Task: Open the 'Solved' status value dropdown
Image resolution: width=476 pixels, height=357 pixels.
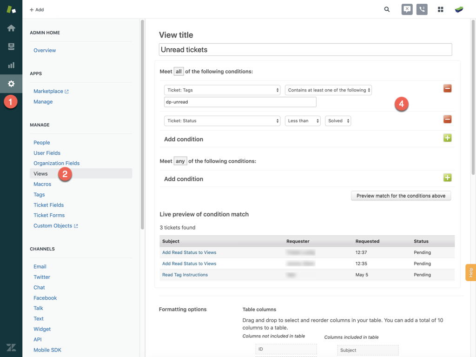Action: 338,121
